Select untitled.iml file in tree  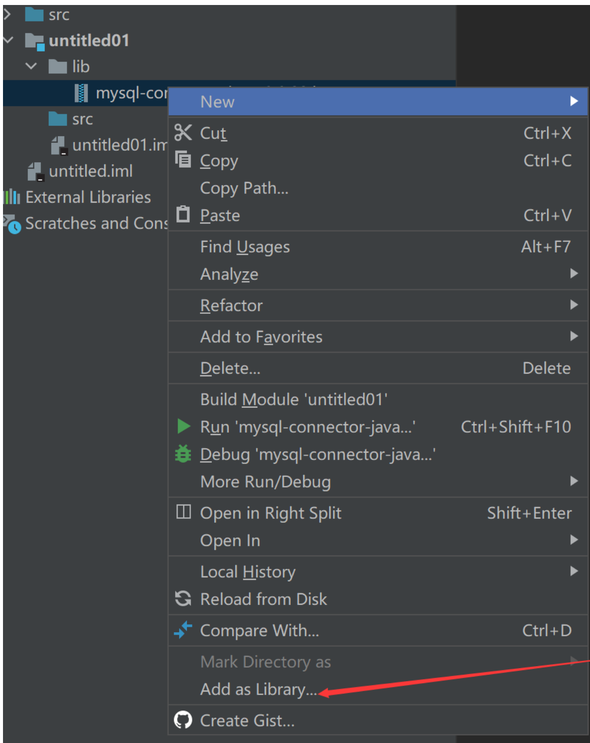(91, 171)
